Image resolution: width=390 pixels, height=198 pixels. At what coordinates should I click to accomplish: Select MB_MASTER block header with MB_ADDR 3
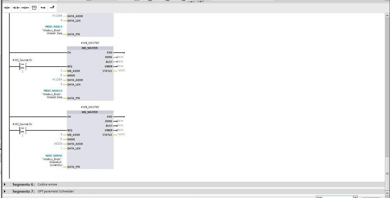(x=90, y=112)
